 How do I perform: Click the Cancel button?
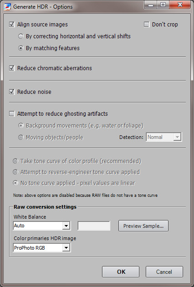164,272
